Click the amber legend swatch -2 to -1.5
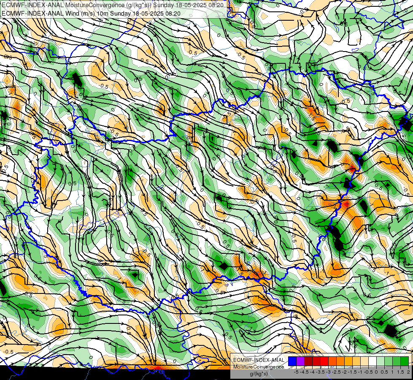Screen dimensions: 413x380 click(x=348, y=361)
